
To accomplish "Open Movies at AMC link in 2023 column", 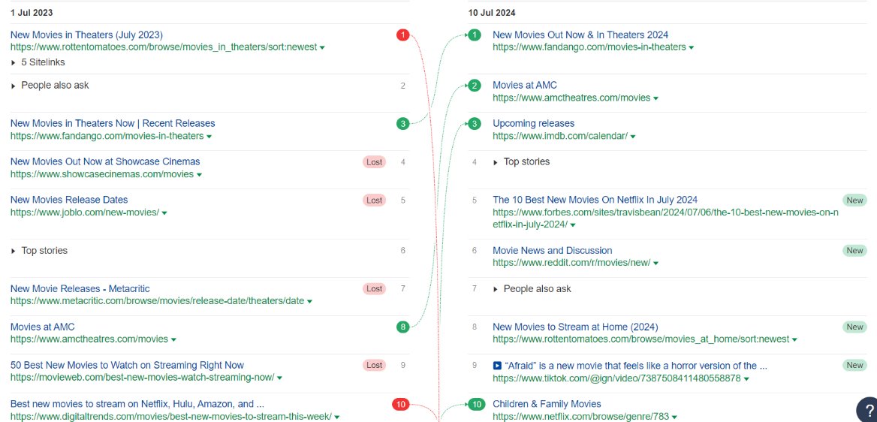I will click(43, 327).
